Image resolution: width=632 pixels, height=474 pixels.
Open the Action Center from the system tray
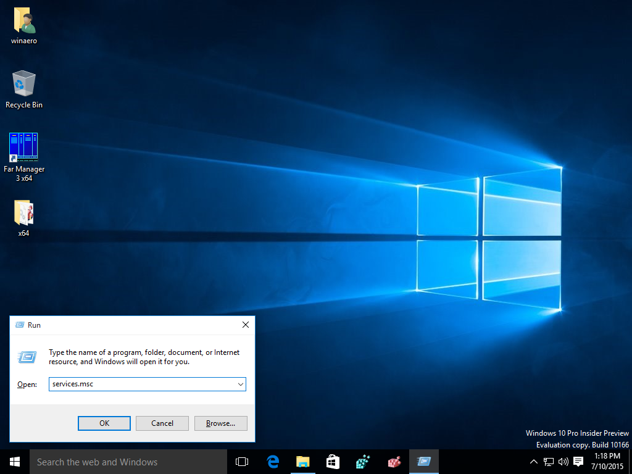(x=578, y=461)
